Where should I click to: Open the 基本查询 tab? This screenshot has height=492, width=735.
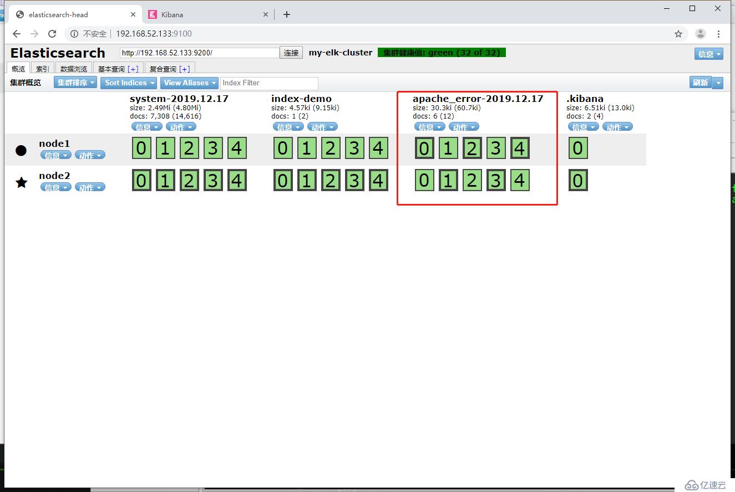[x=111, y=69]
